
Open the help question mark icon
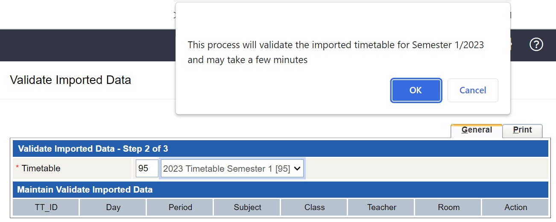tap(536, 44)
